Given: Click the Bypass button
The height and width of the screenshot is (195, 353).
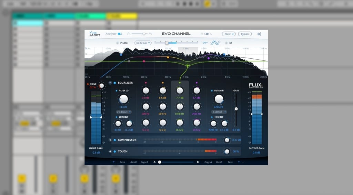Looking at the screenshot, I should pos(245,34).
